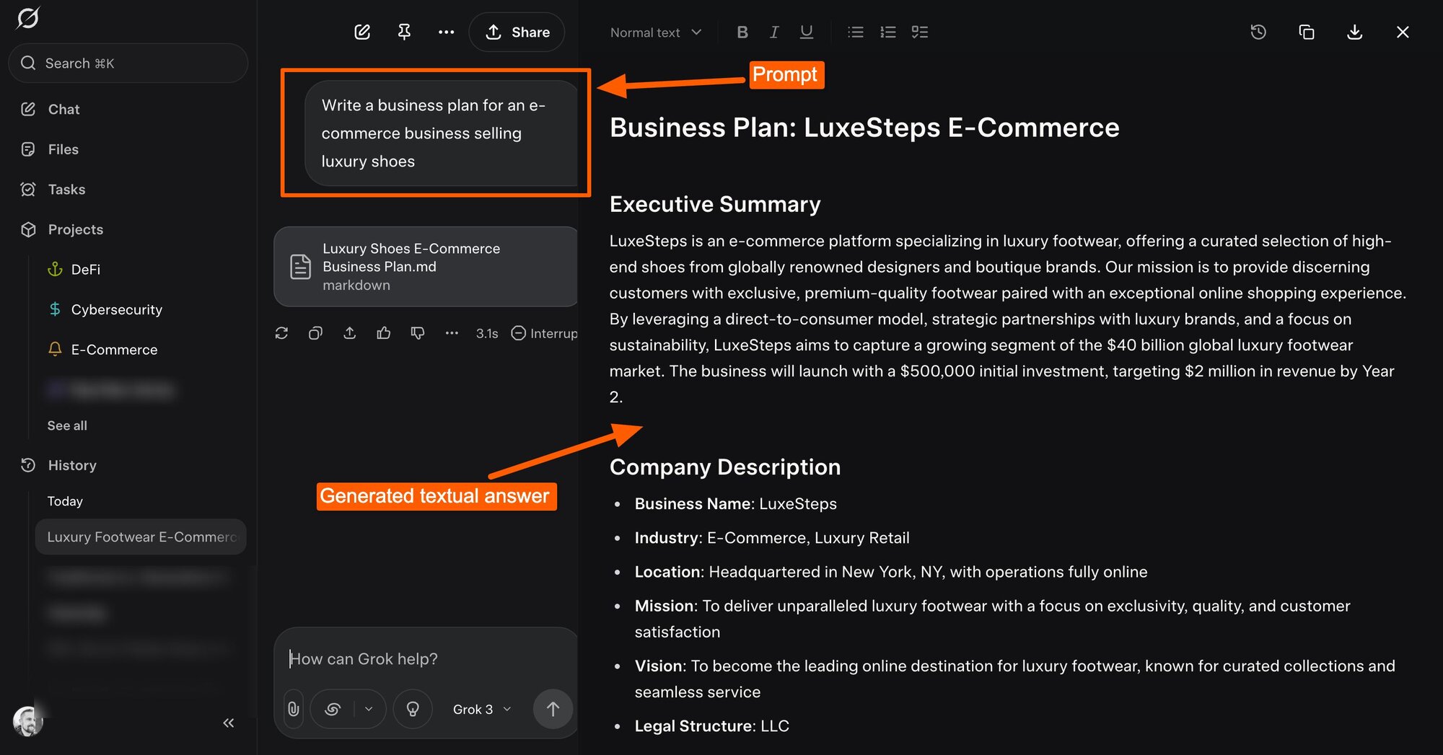1443x755 pixels.
Task: Start a new chat with compose icon
Action: [362, 32]
